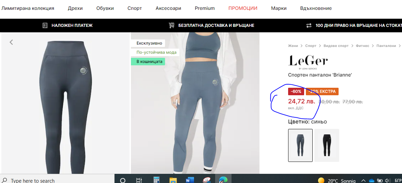Open Snipping Tool from the taskbar
The height and width of the screenshot is (183, 402).
(x=206, y=180)
